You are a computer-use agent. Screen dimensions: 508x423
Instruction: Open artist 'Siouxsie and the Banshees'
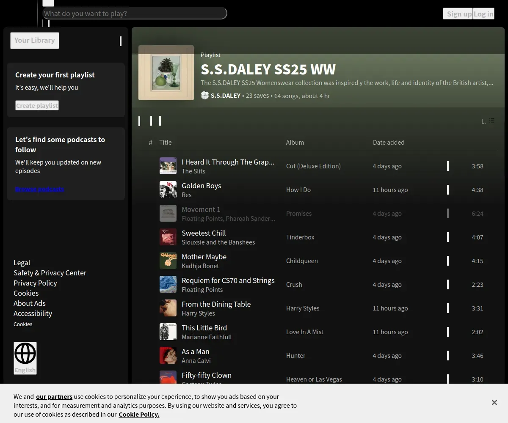[x=218, y=242]
